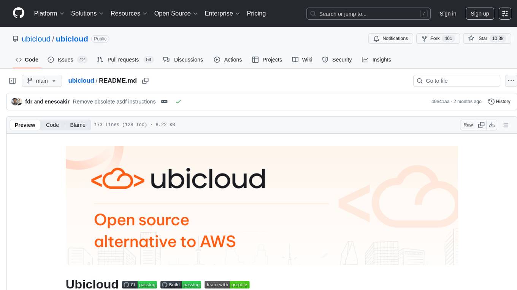The width and height of the screenshot is (517, 290).
Task: Copy the README.md file path
Action: [145, 80]
